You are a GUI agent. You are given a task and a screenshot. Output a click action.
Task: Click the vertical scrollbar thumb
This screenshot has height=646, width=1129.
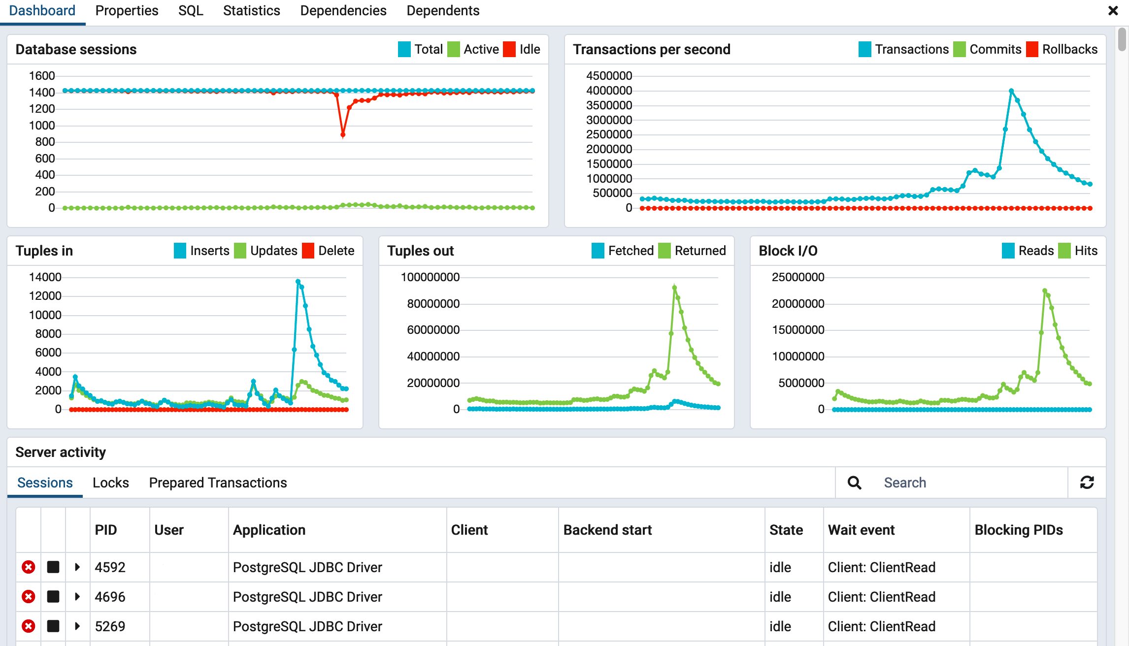[x=1122, y=39]
